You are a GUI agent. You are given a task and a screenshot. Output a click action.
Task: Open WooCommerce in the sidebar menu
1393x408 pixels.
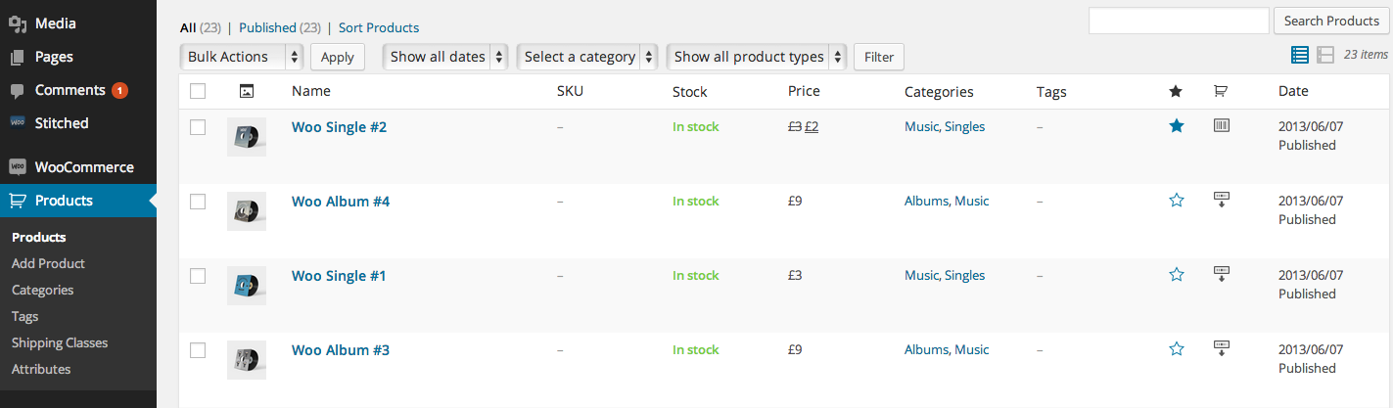83,167
